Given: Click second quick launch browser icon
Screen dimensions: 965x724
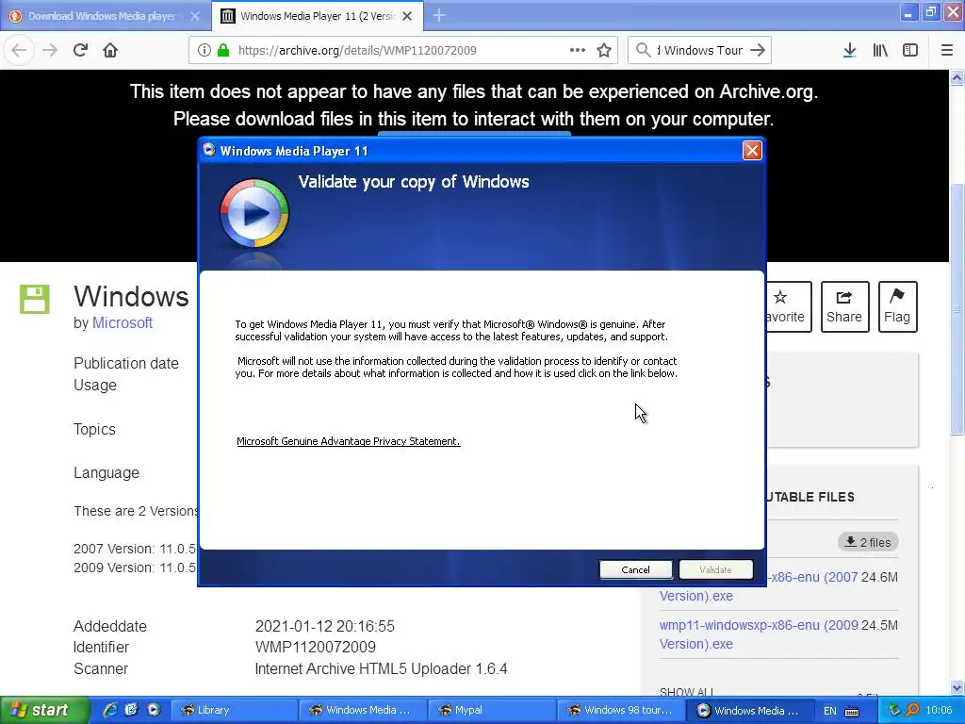Looking at the screenshot, I should 132,710.
